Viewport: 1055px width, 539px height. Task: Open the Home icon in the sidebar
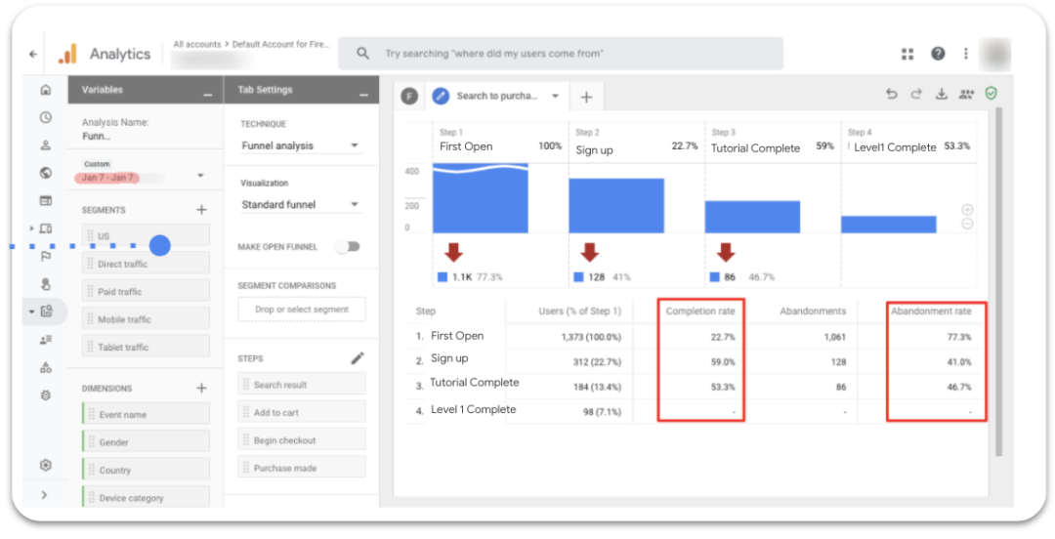point(46,90)
